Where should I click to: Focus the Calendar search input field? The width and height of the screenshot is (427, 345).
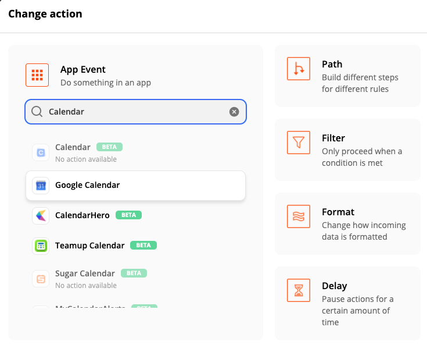pyautogui.click(x=134, y=112)
